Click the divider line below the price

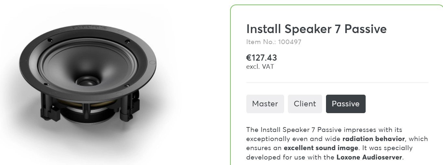tap(337, 83)
